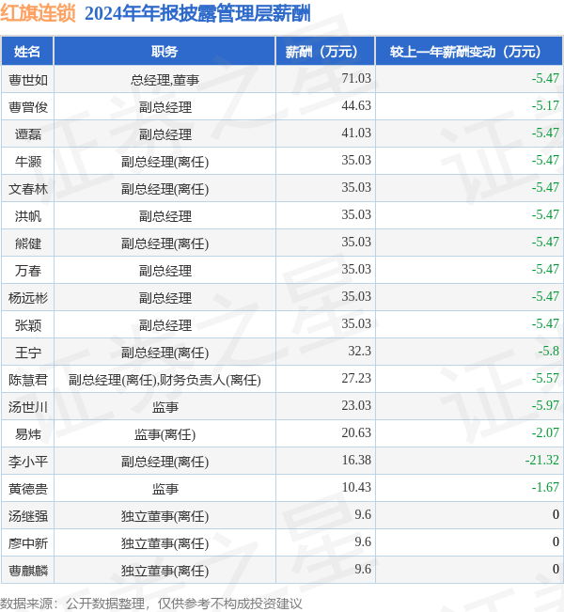
Task: Click the change value -5.17
Action: coord(545,106)
